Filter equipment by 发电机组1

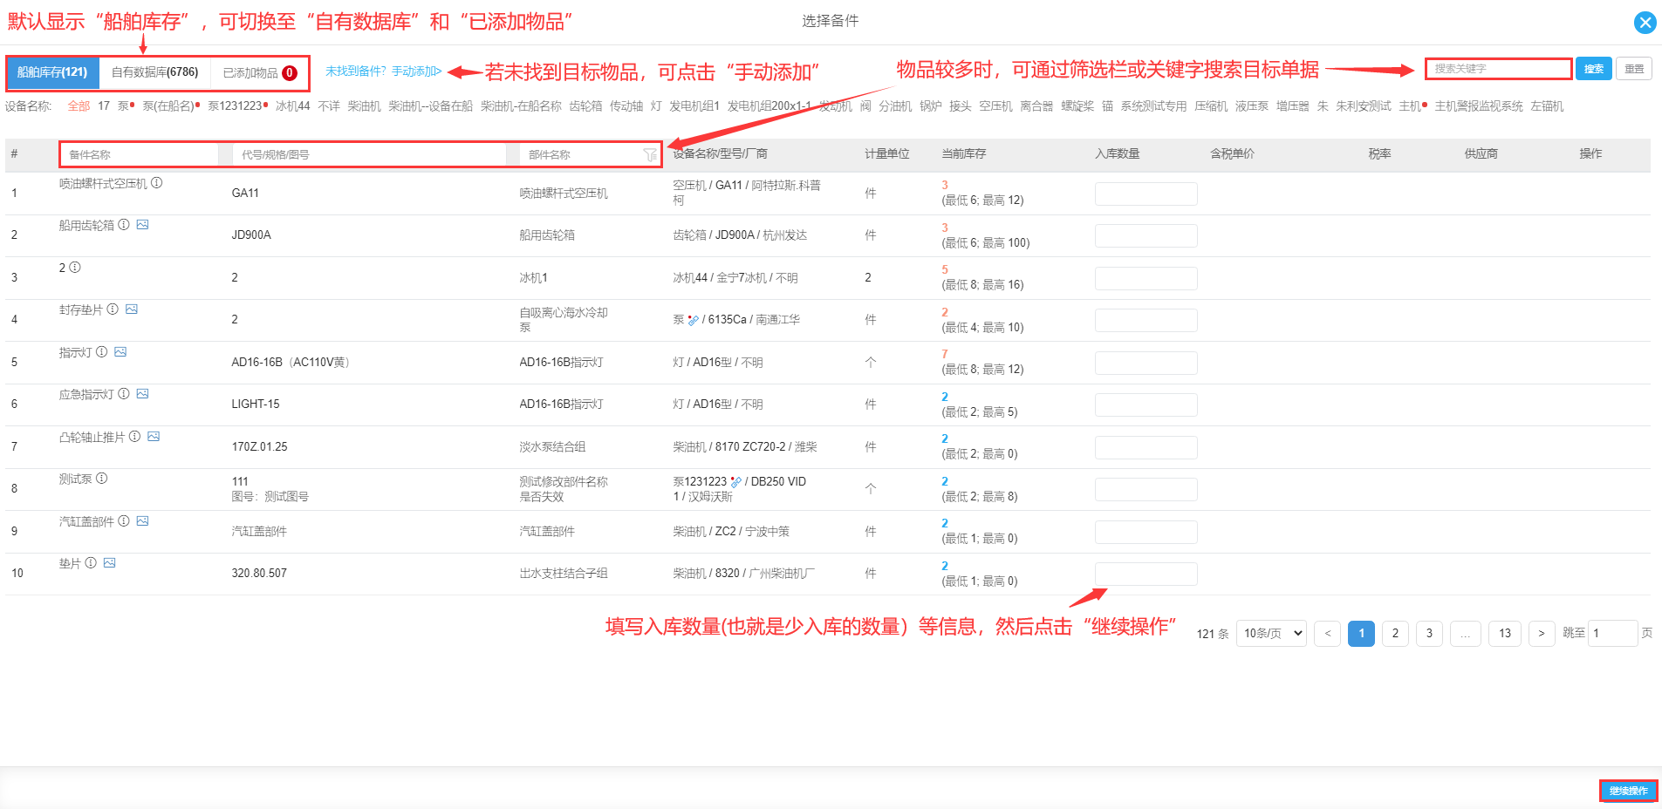point(694,106)
